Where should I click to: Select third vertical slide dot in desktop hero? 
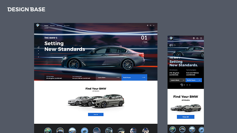pos(38,54)
